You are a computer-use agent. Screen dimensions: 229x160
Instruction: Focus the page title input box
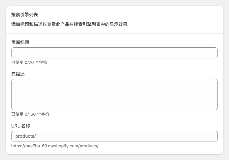[114, 53]
